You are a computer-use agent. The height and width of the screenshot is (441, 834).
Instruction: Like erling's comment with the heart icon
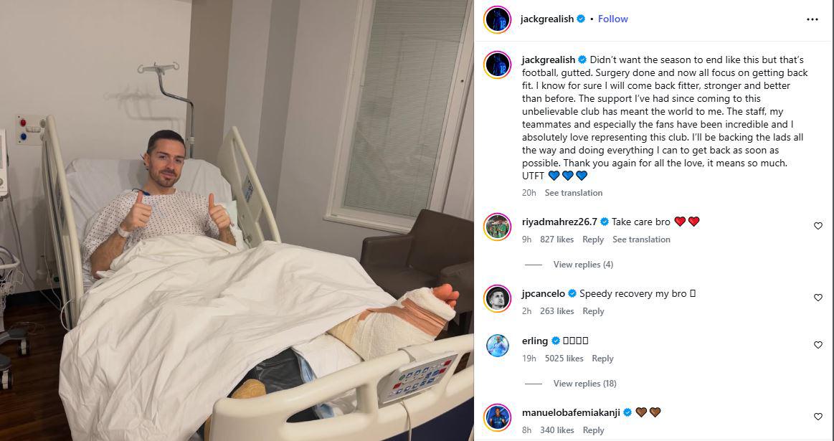818,345
